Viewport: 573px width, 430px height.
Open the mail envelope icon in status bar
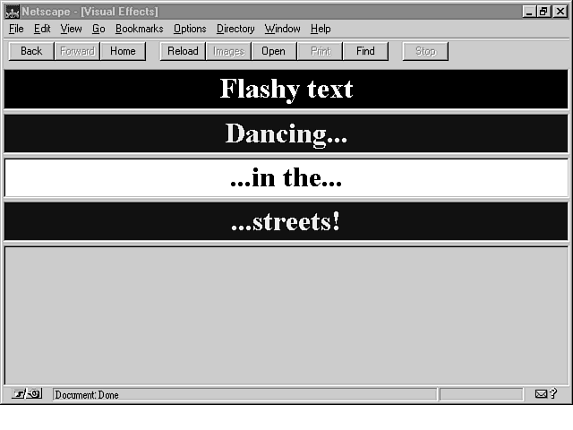point(543,394)
